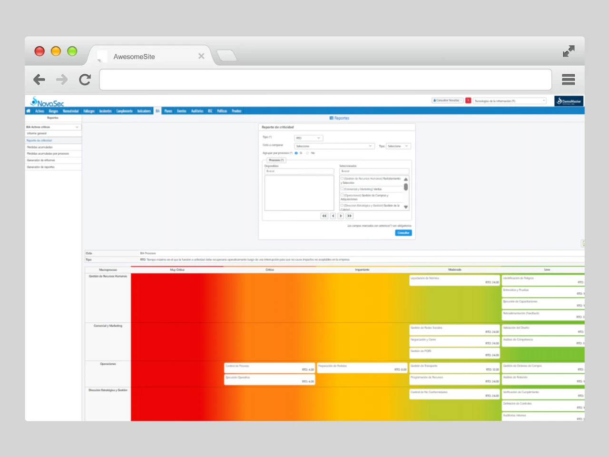Image resolution: width=609 pixels, height=457 pixels.
Task: Check the Comercial y Marketing Ventas checkbox
Action: (342, 189)
